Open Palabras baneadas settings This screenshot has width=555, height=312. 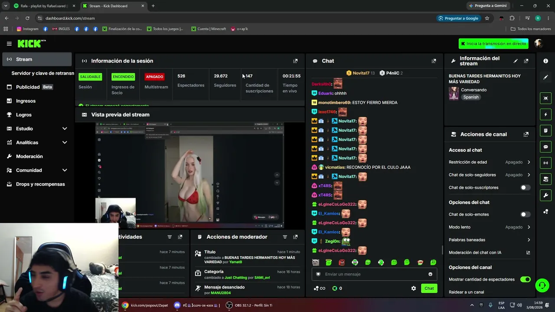[x=490, y=240]
